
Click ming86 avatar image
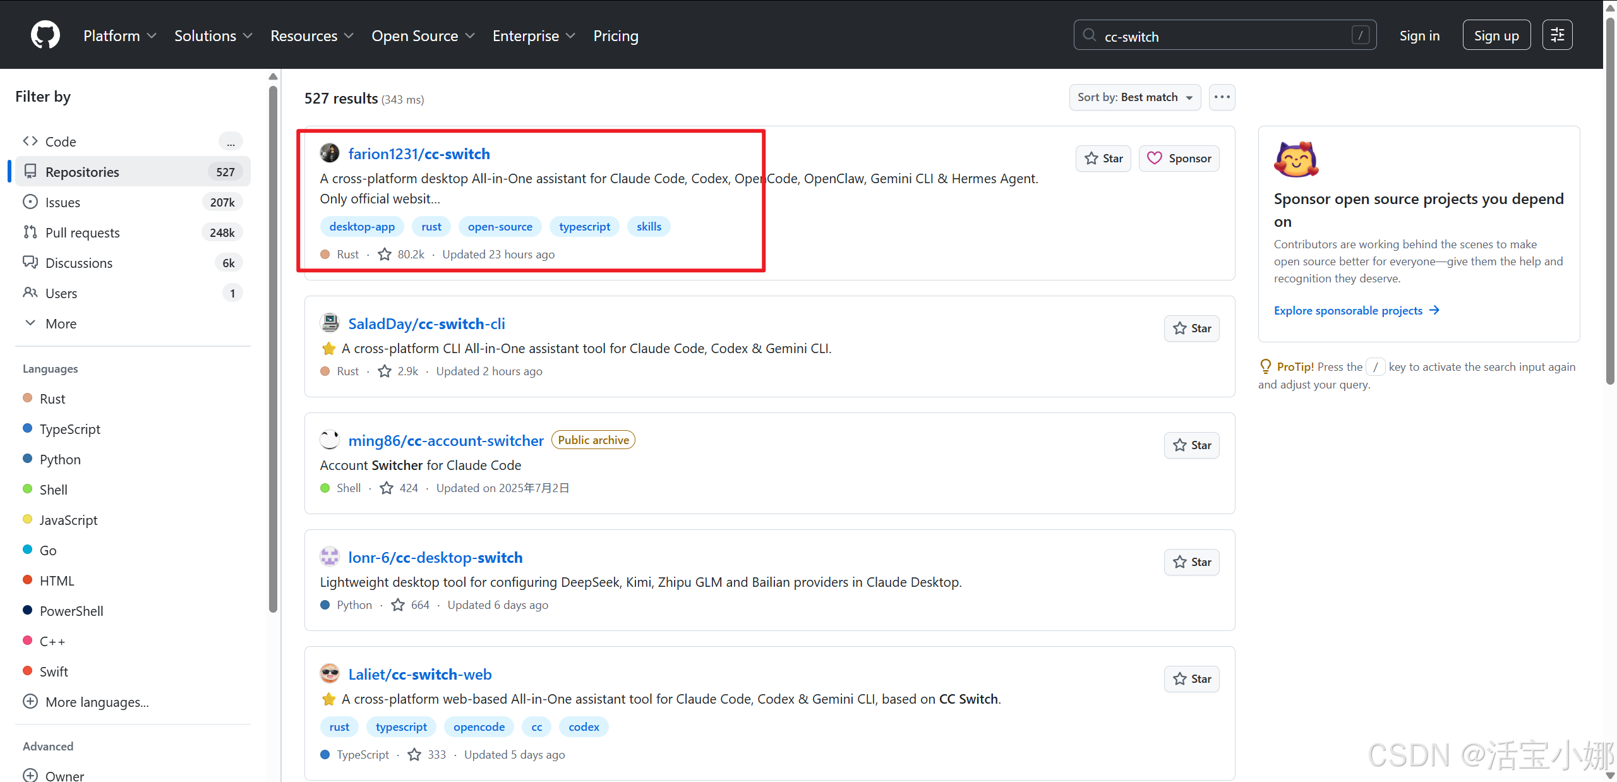click(330, 440)
